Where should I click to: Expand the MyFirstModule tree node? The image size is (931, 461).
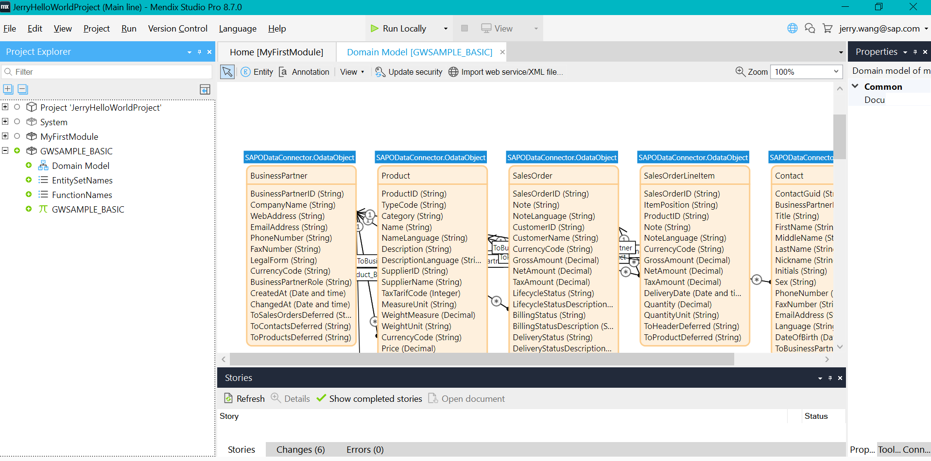click(x=5, y=136)
